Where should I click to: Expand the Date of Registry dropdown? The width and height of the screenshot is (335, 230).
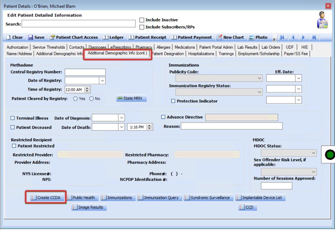(x=102, y=80)
